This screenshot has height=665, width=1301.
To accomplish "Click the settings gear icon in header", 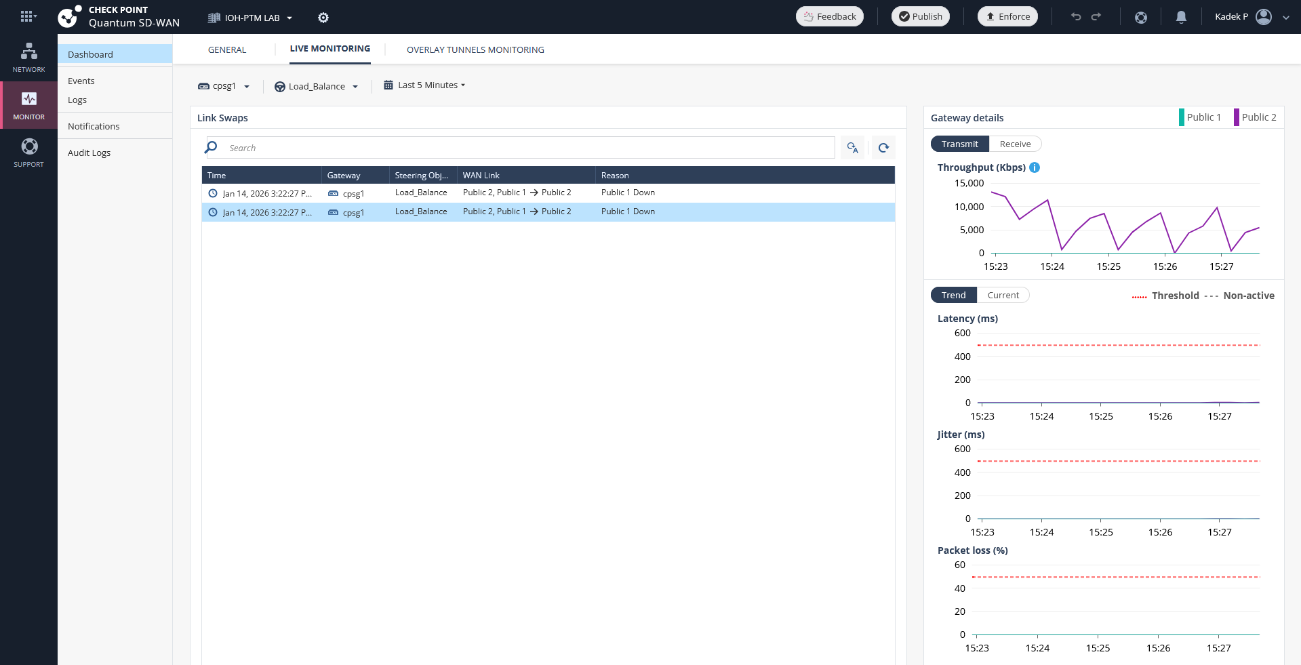I will coord(323,18).
